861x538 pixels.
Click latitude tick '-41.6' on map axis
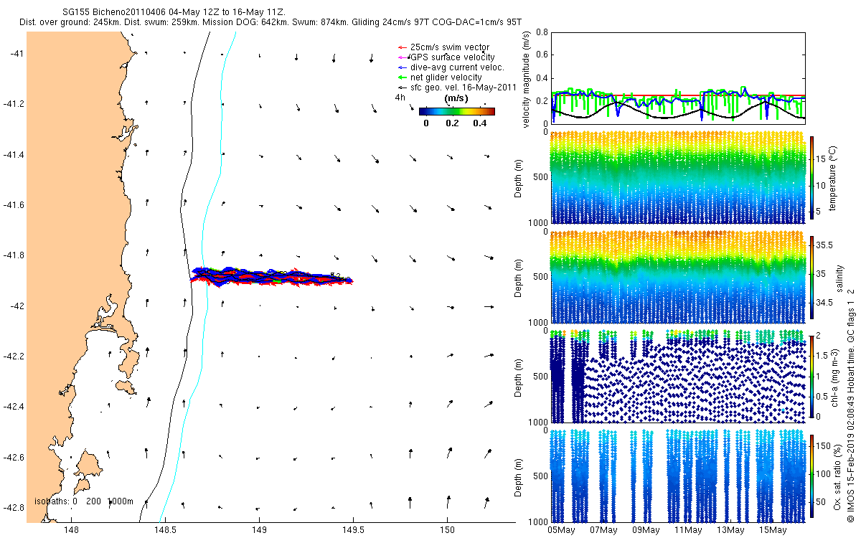click(13, 205)
